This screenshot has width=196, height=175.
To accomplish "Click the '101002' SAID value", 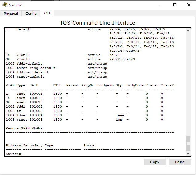I will click(36, 106).
